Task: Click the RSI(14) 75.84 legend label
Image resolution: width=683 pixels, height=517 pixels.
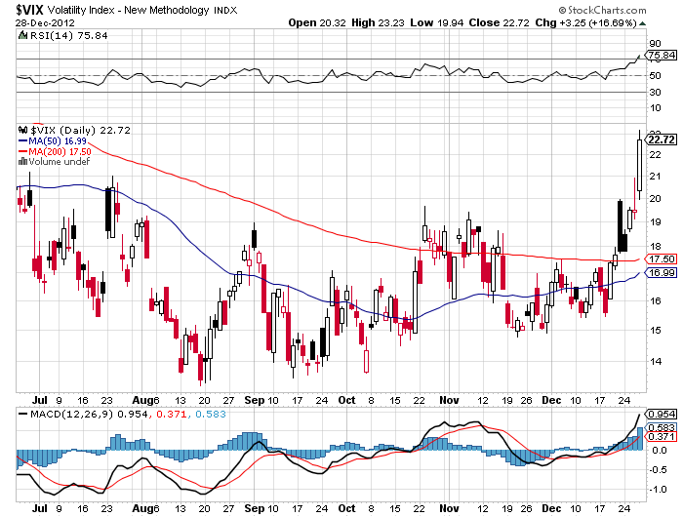Action: click(68, 36)
